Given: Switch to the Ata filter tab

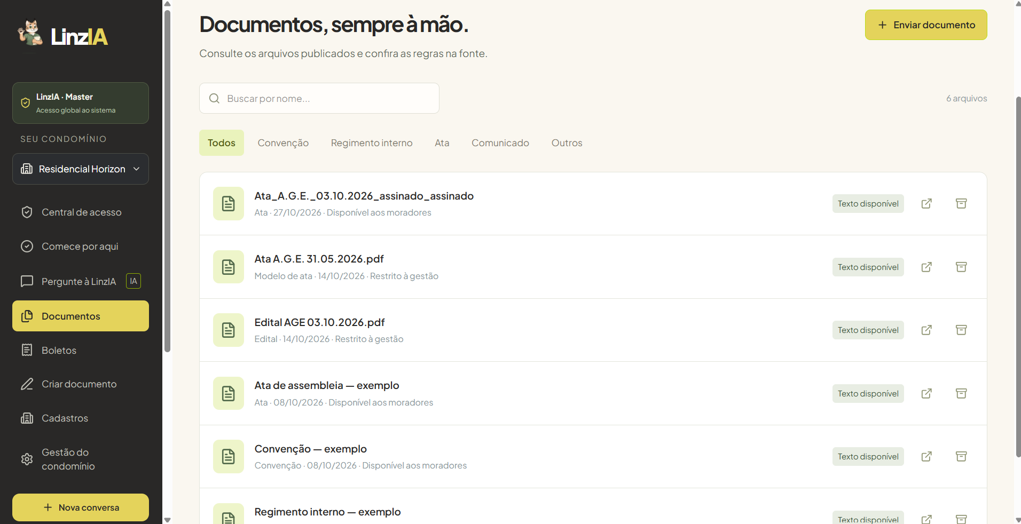Looking at the screenshot, I should click(442, 143).
